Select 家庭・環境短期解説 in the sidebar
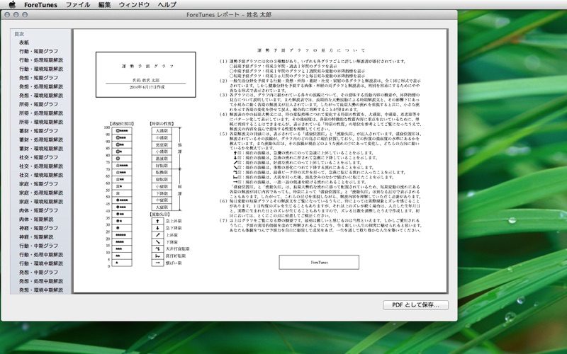This screenshot has width=567, height=354. tap(41, 202)
